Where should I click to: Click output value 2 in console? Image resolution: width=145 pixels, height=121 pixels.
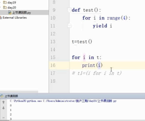11,114
